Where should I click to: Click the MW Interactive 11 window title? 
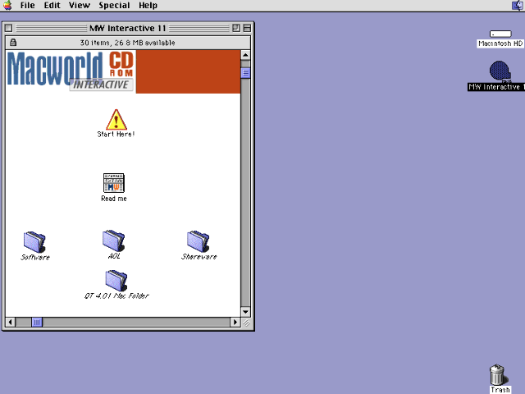[128, 28]
